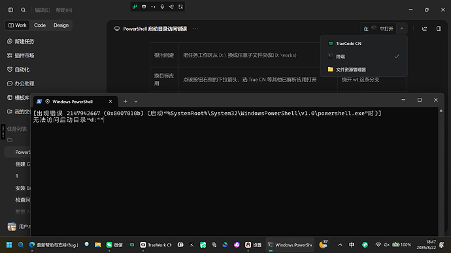Click the green IME logo in input toolbar
The width and height of the screenshot is (451, 253).
[135, 7]
